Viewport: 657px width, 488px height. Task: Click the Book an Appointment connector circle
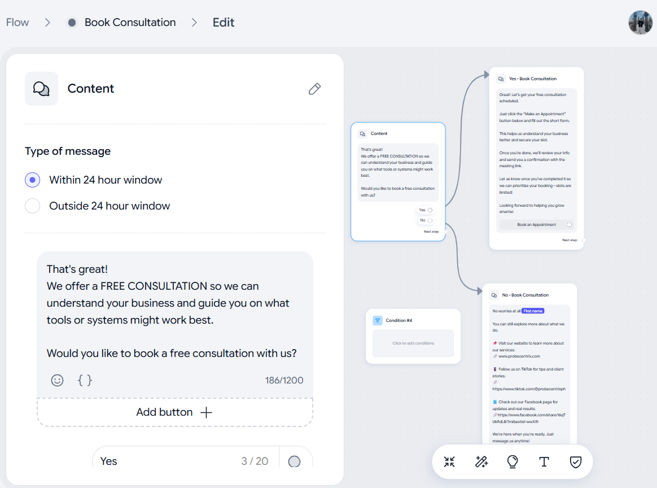point(569,225)
